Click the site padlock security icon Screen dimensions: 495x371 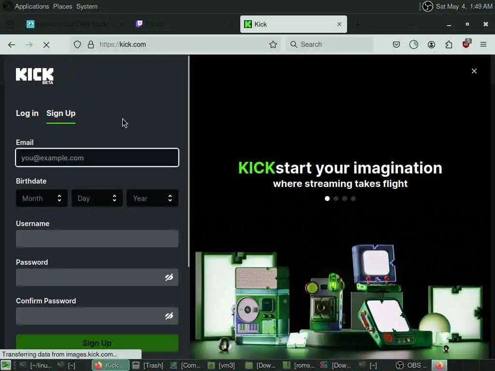tap(91, 44)
